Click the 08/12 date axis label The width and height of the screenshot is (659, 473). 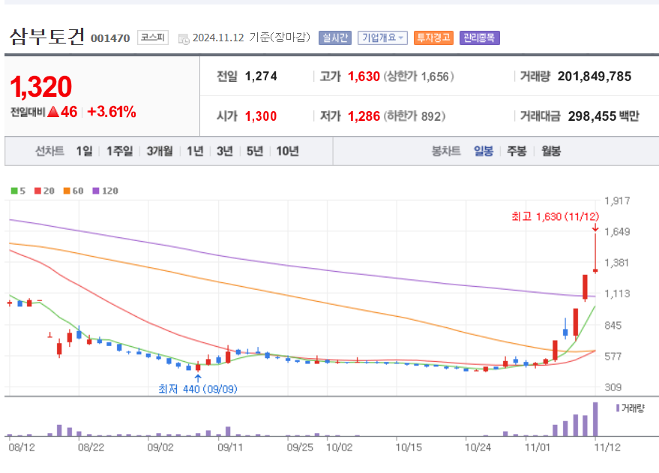pos(22,447)
